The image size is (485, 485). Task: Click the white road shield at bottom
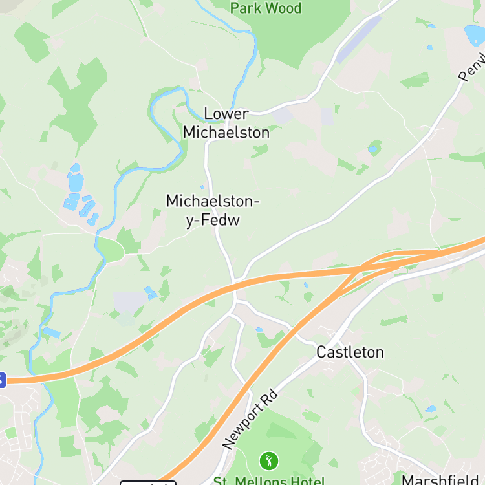pyautogui.click(x=148, y=483)
